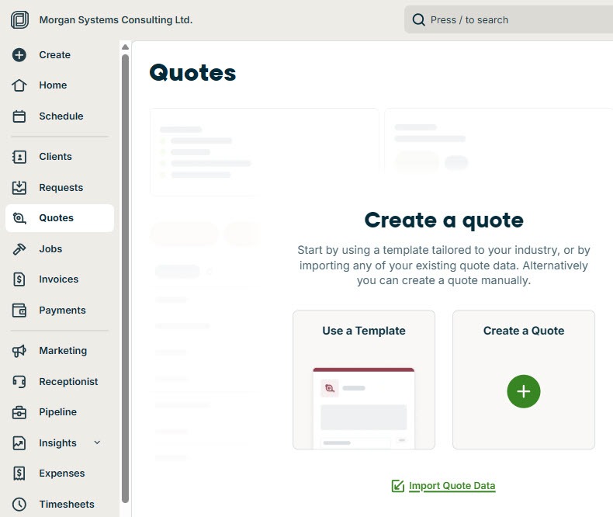Choose the Use a Template card
Viewport: 613px width, 517px height.
click(364, 380)
